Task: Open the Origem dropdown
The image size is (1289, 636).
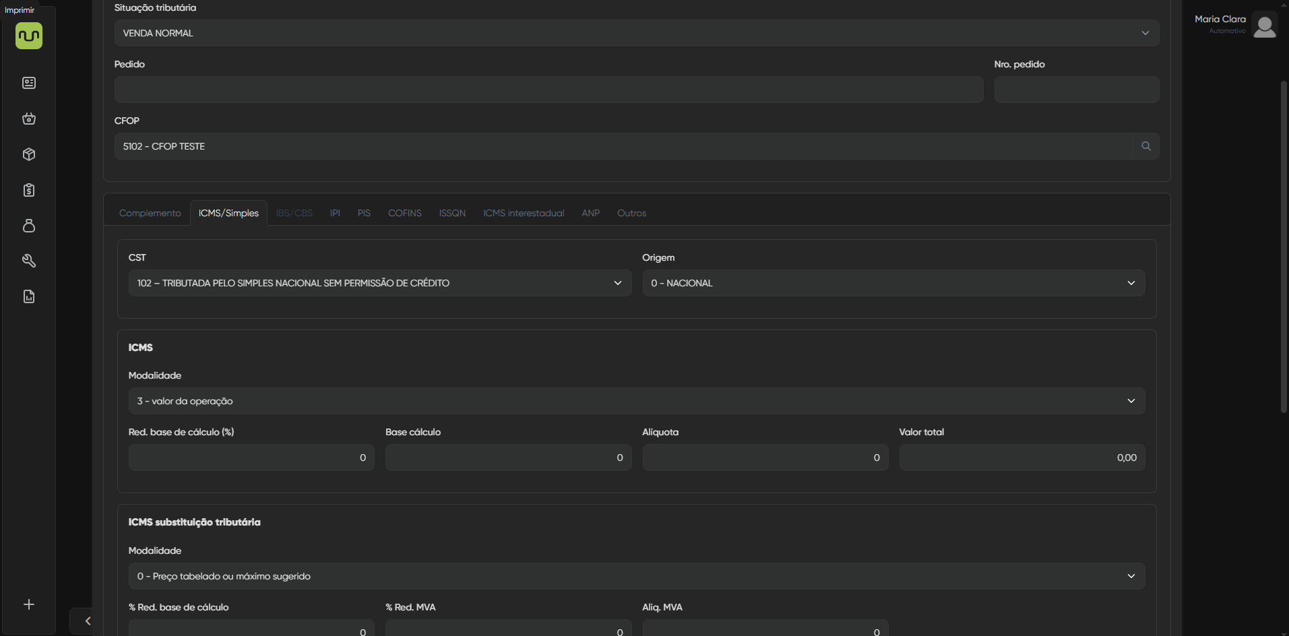Action: [893, 283]
